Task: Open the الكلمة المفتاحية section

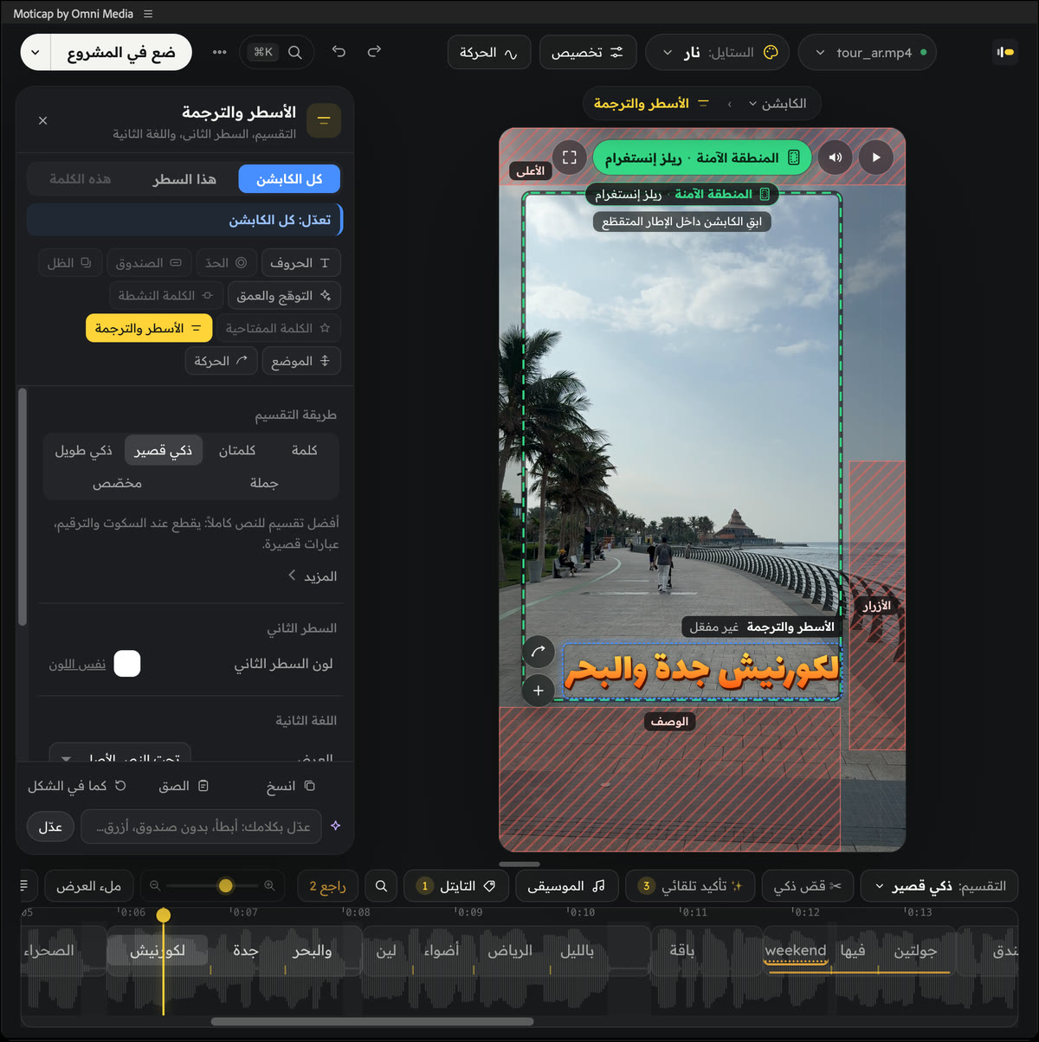Action: tap(278, 328)
